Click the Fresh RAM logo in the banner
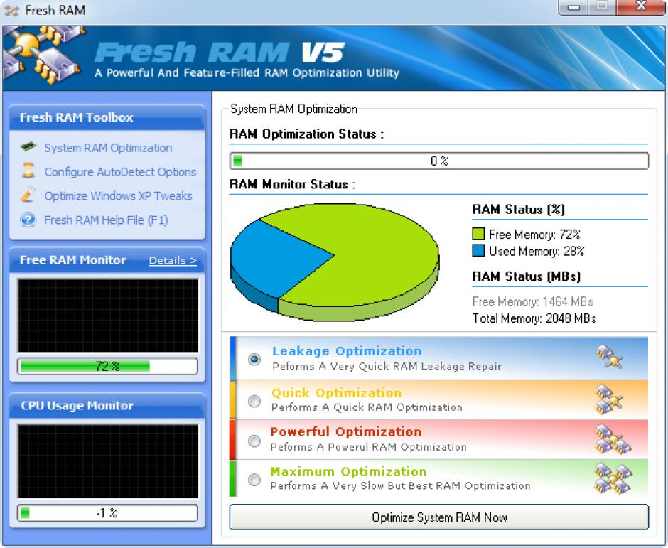The width and height of the screenshot is (668, 548). coord(43,55)
